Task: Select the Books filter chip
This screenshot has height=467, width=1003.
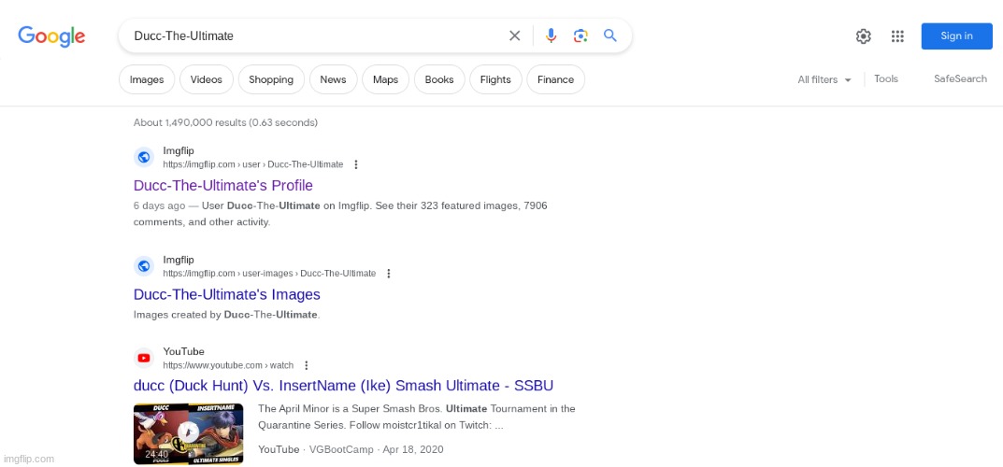Action: tap(439, 79)
